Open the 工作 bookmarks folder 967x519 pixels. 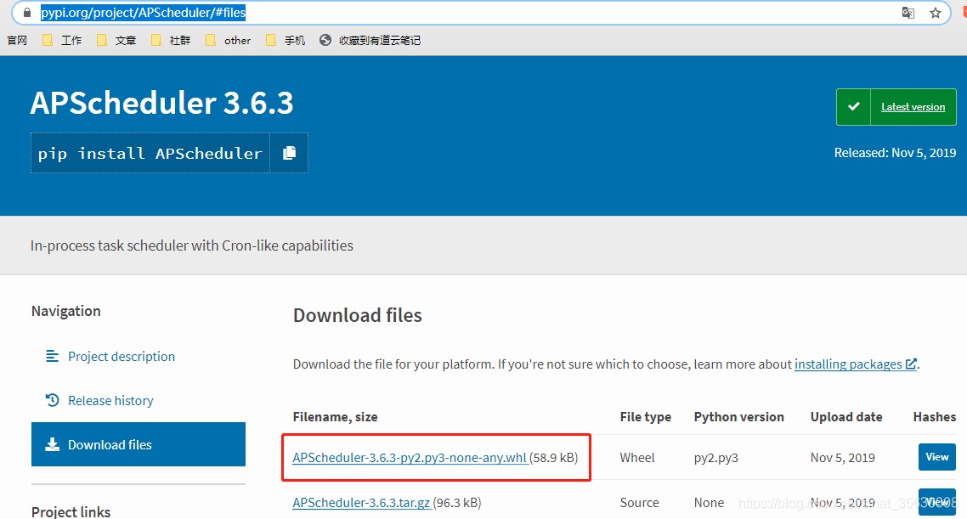62,40
